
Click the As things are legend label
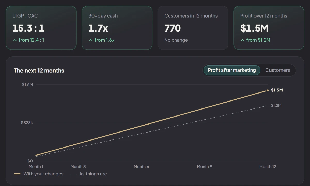(93, 174)
